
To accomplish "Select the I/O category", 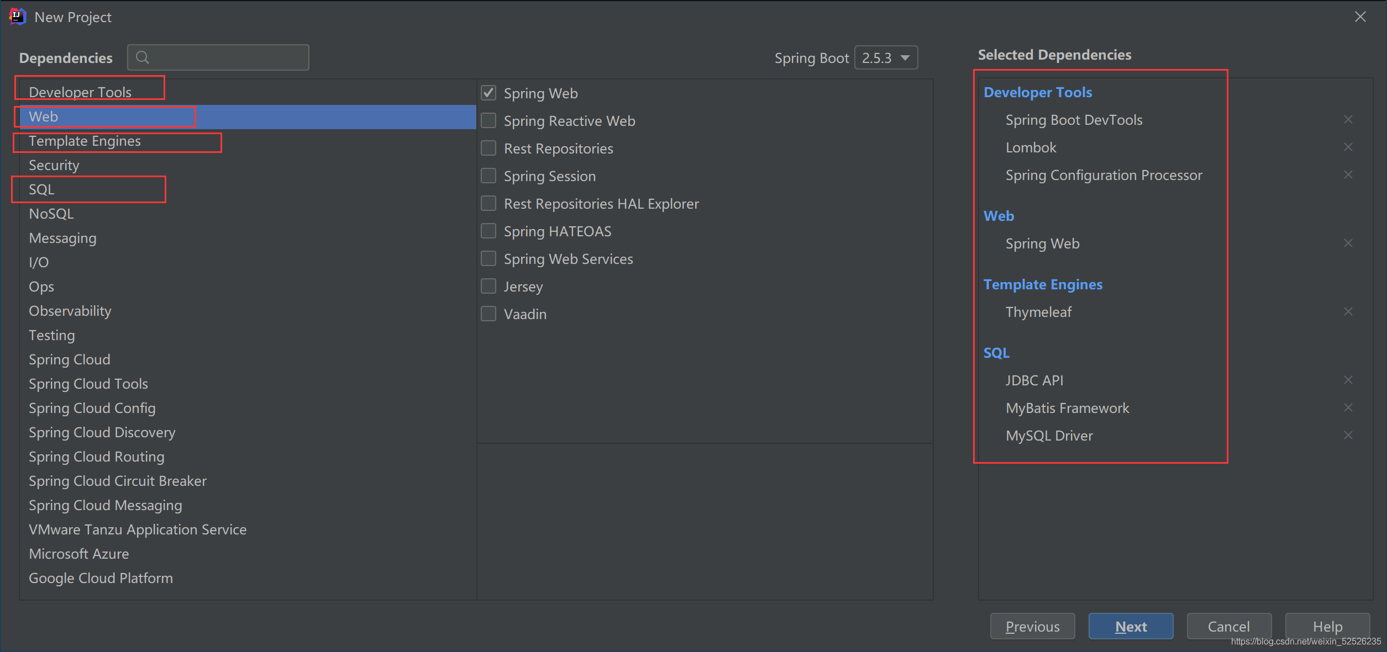I will (x=248, y=262).
